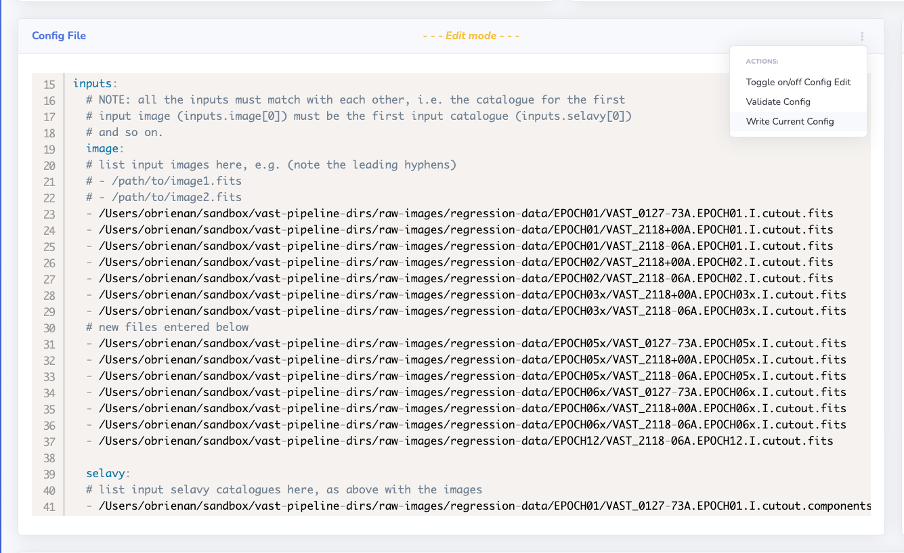This screenshot has width=904, height=553.
Task: Open the Actions menu via the three-dot icon
Action: [861, 36]
